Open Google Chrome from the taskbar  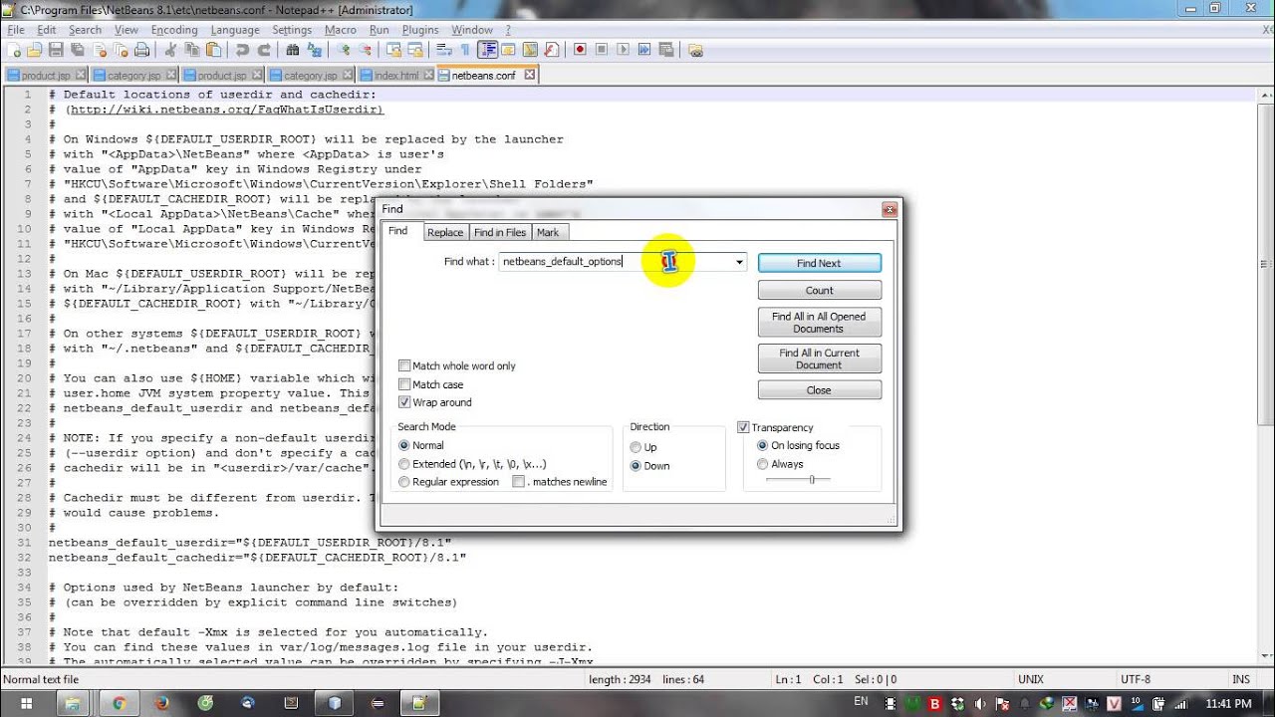[119, 703]
